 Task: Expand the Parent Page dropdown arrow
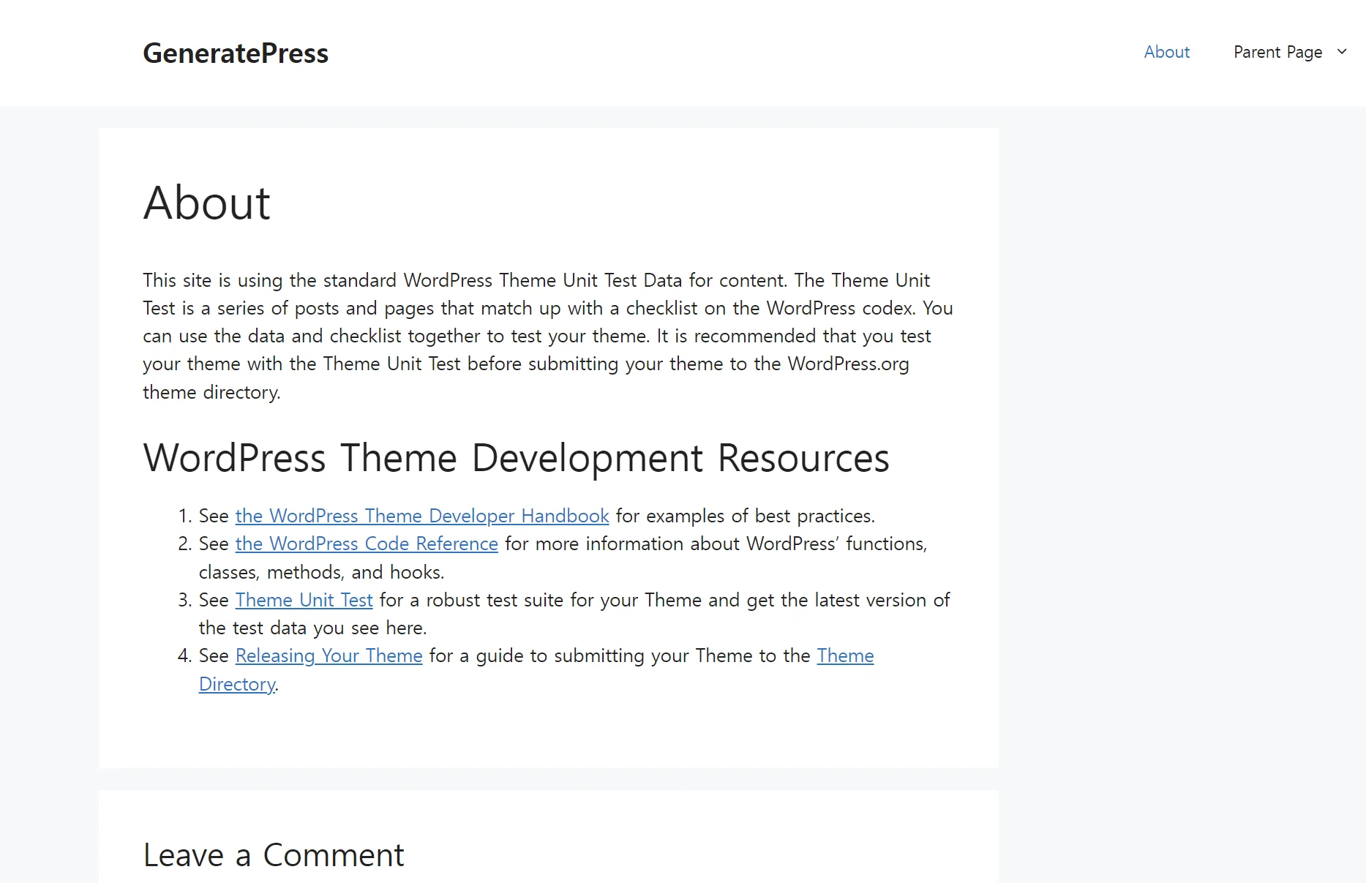[1342, 51]
